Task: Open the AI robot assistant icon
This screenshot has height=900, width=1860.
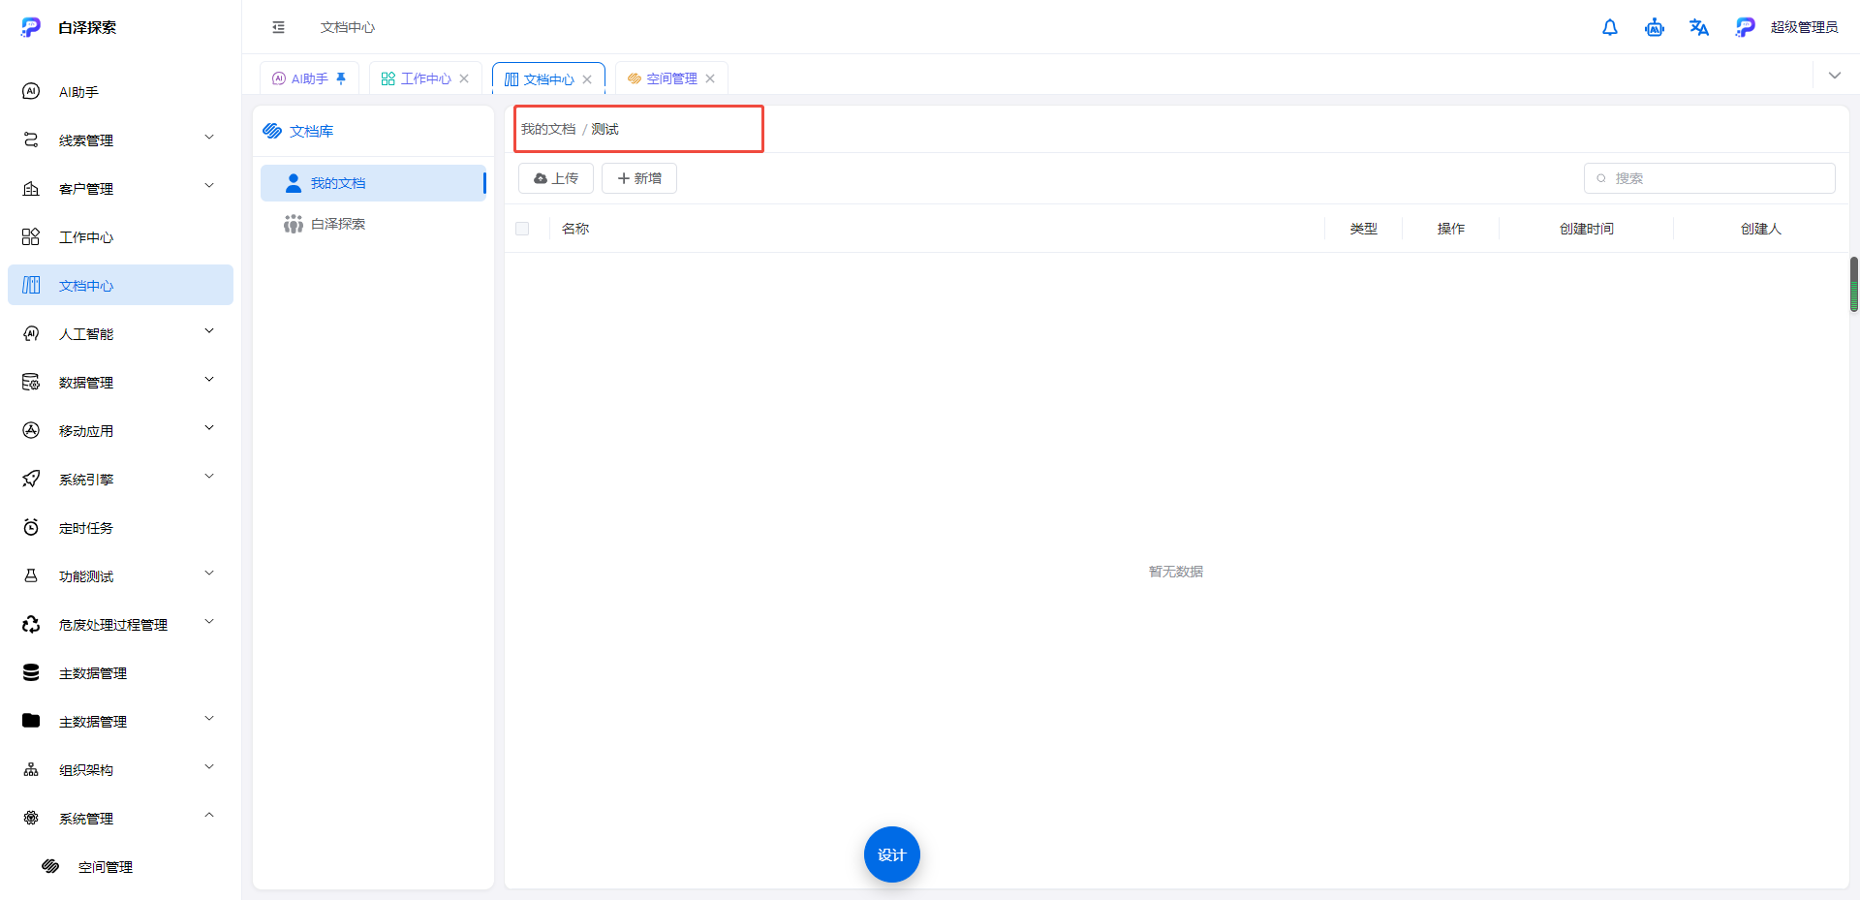Action: coord(1655,27)
